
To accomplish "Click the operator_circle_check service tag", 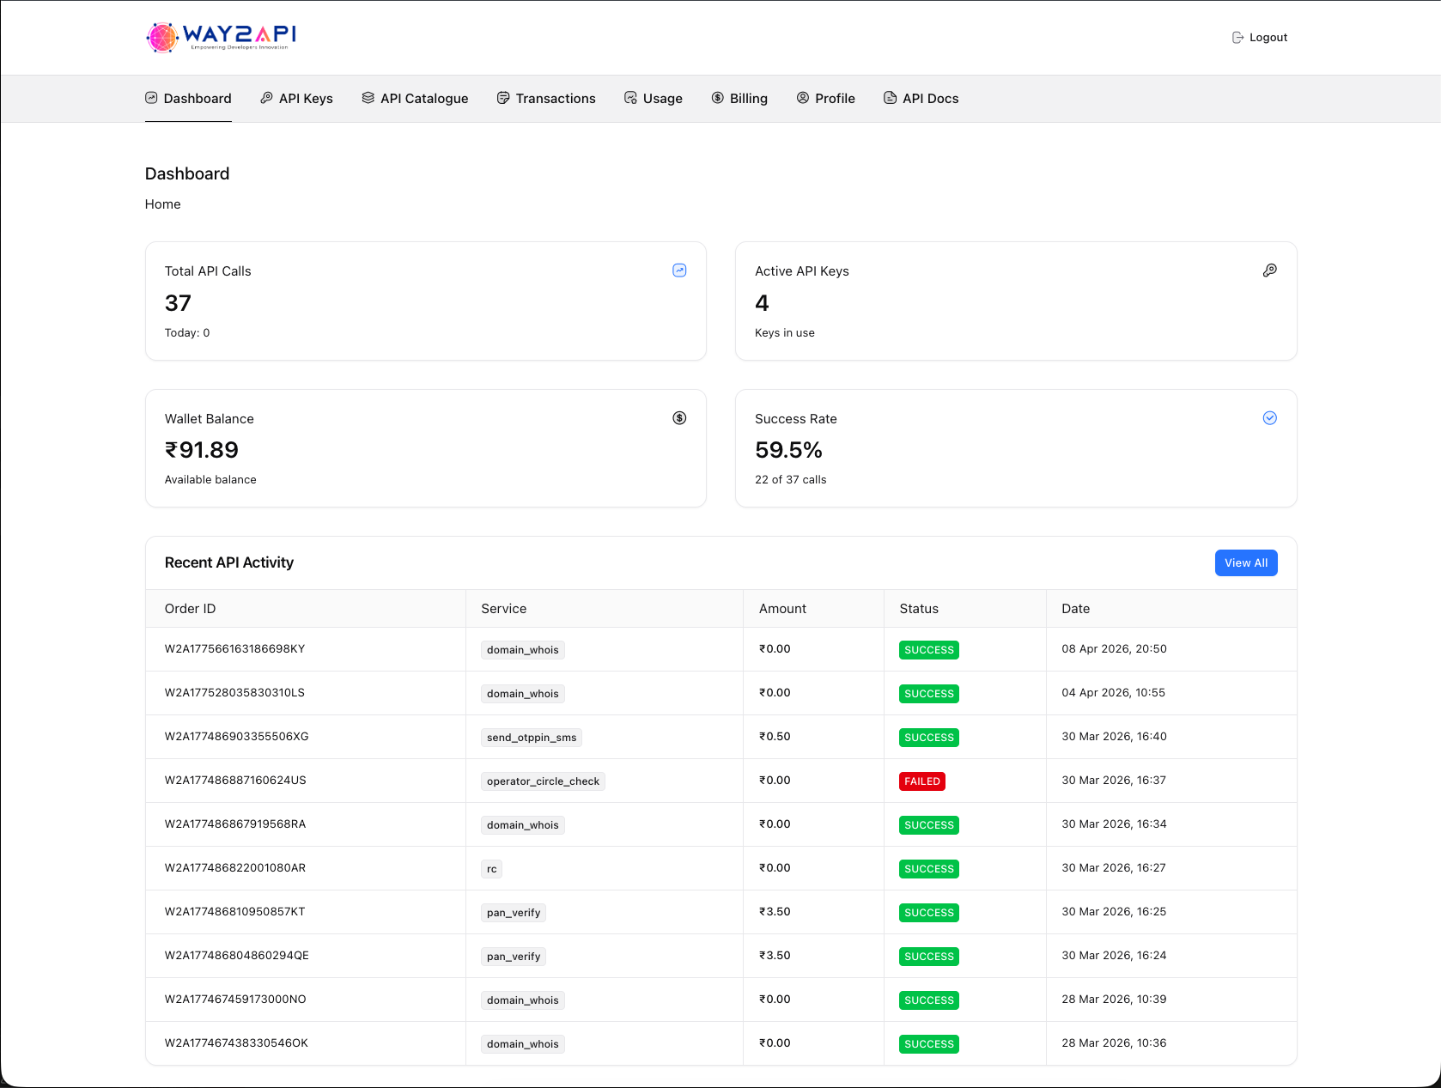I will [x=543, y=781].
